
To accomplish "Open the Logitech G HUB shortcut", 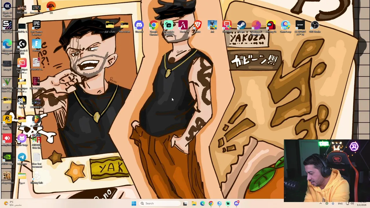I will 22,47.
